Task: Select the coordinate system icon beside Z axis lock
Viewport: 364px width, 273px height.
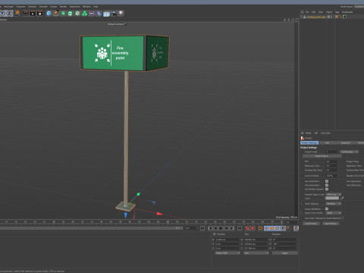Action: 17,13
